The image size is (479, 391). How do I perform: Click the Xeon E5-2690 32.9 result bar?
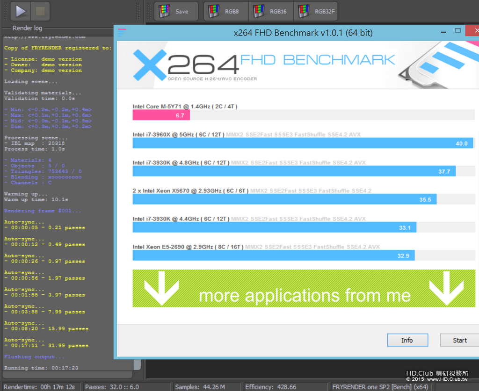pos(274,255)
